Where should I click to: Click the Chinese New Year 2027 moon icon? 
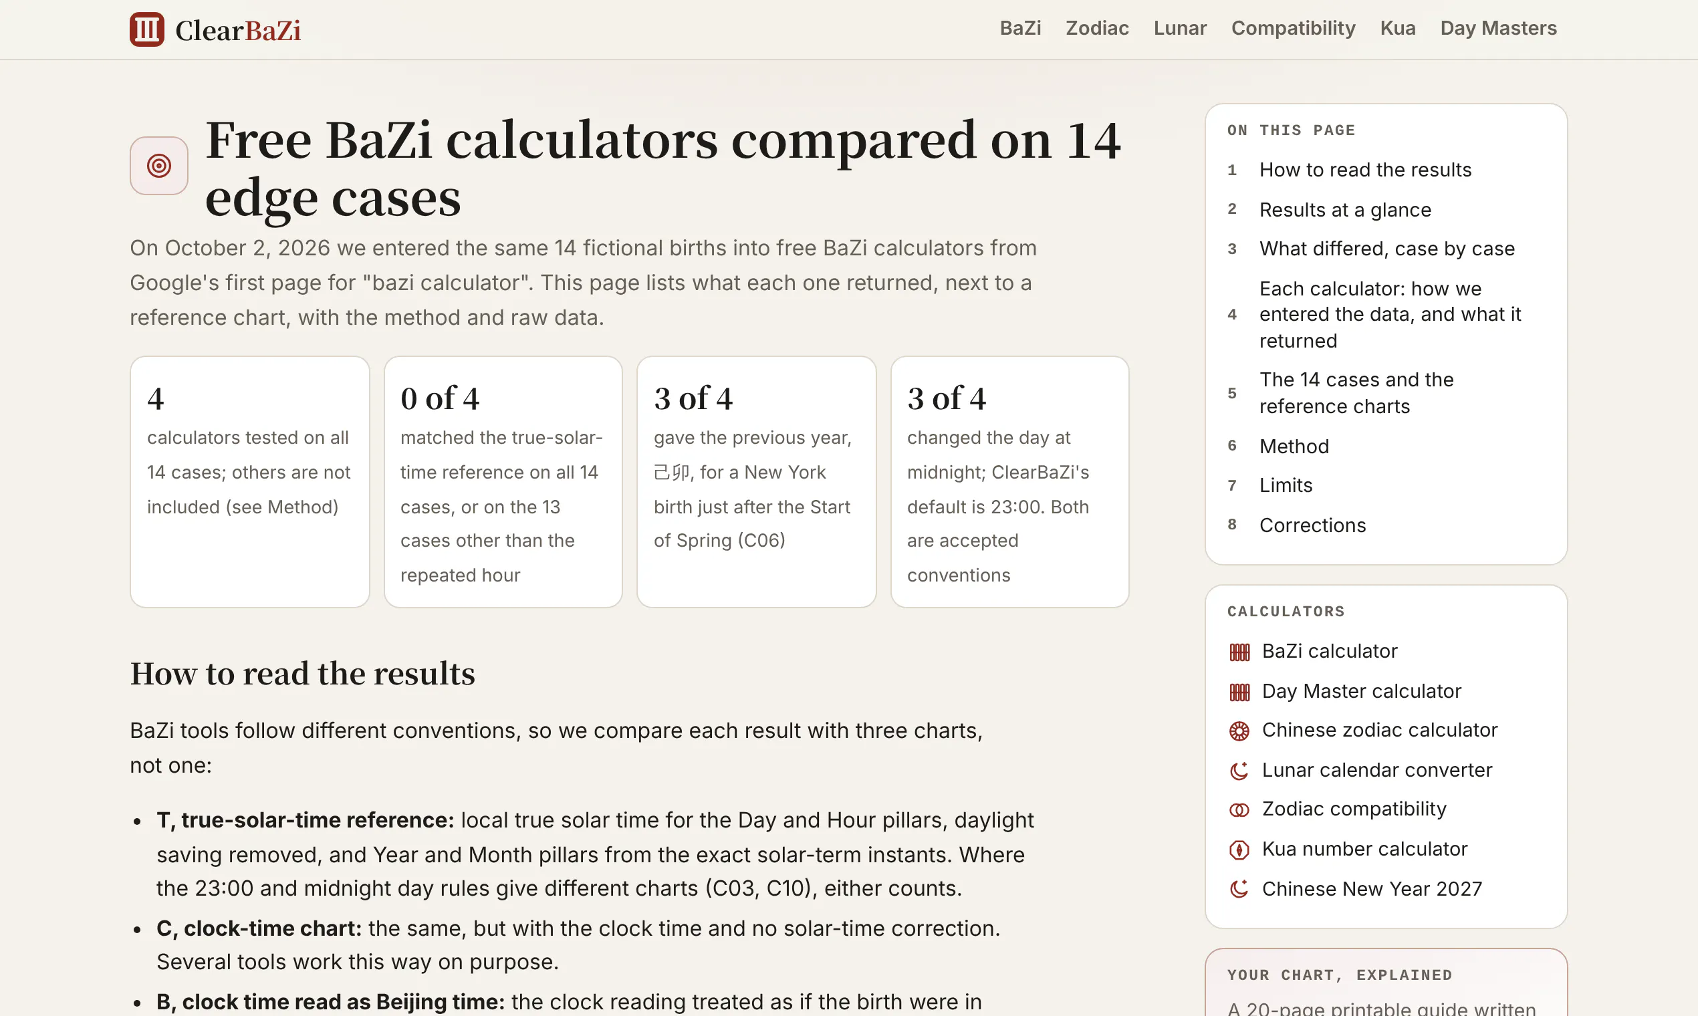1239,890
